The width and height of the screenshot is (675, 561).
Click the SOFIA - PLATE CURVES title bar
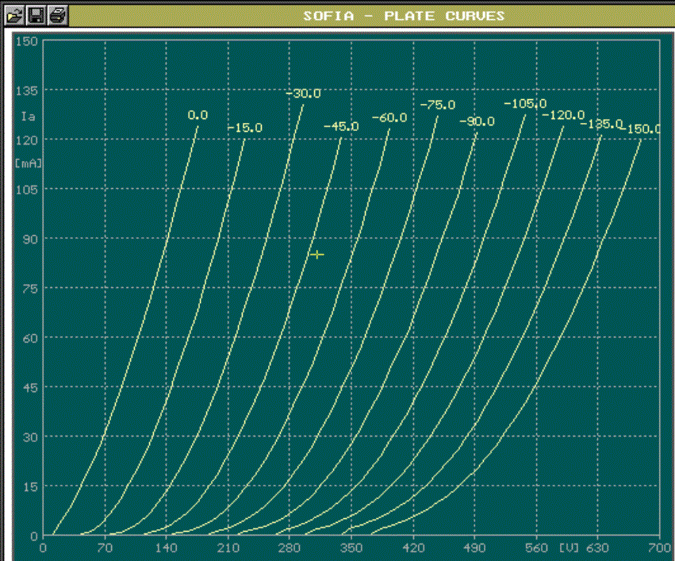click(x=404, y=15)
